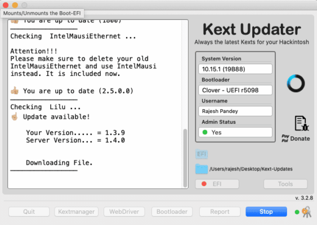
Task: Click 'Your Version..... = 1.3.9' line
Action: (75, 133)
